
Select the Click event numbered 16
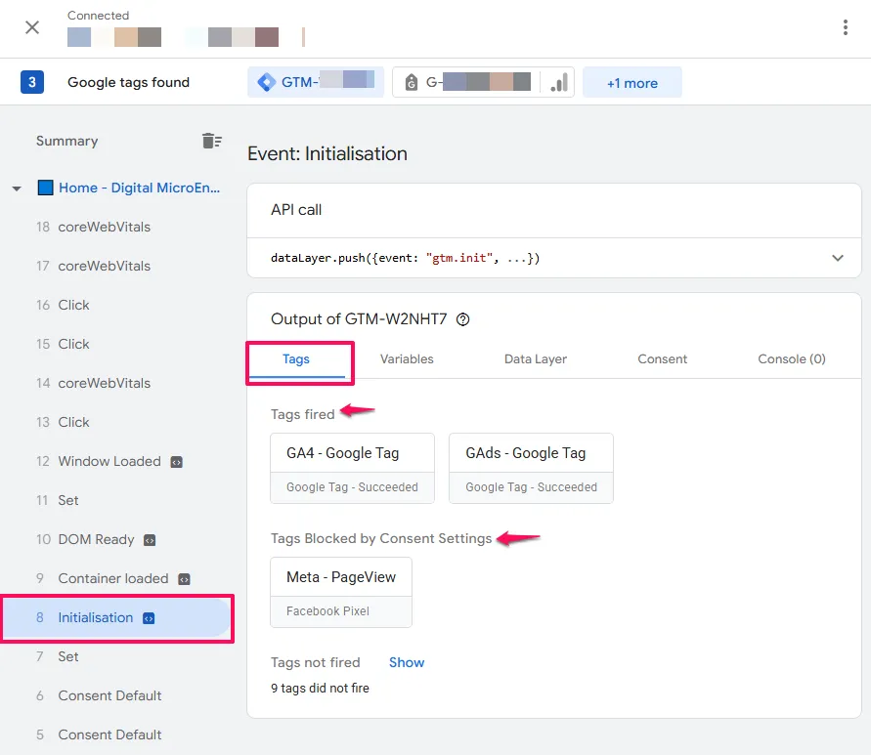coord(73,305)
